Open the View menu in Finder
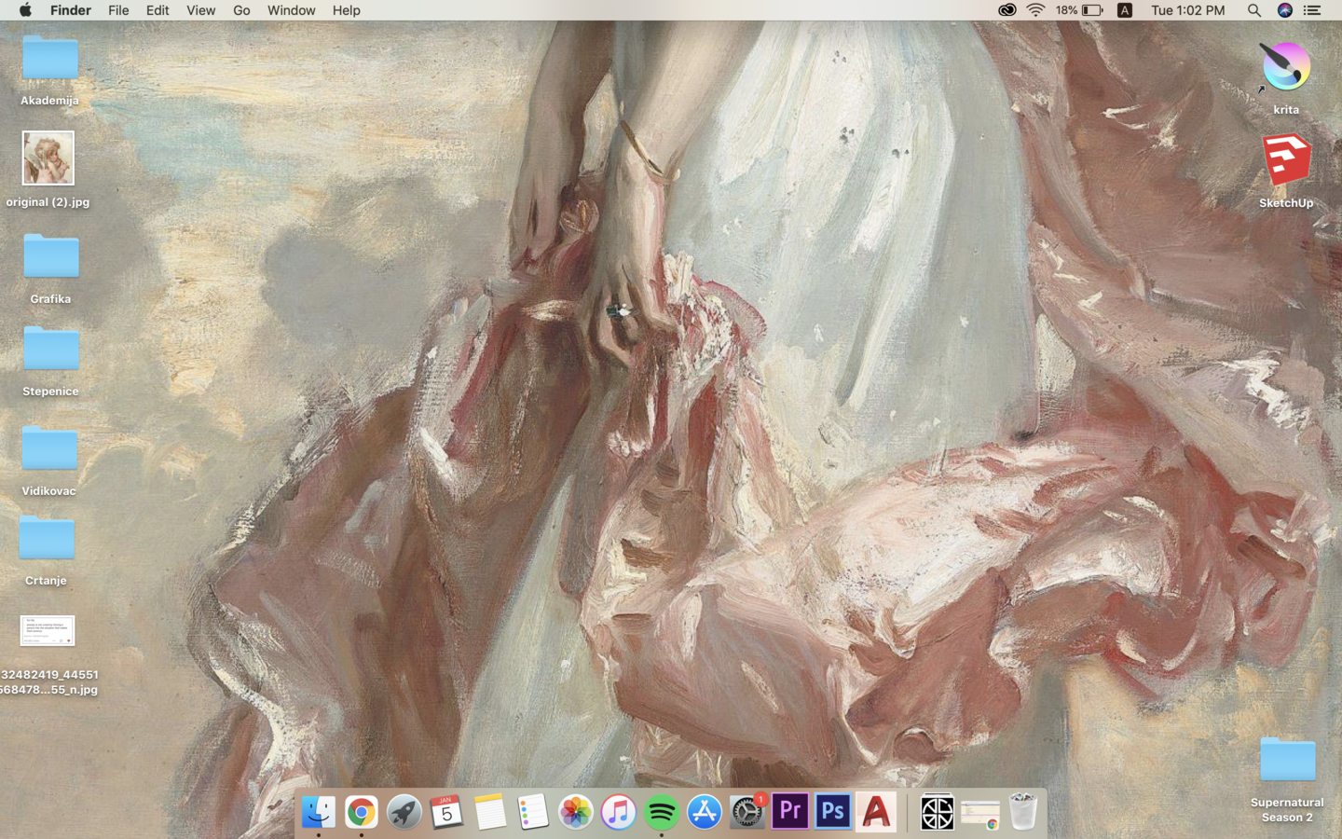The height and width of the screenshot is (839, 1342). pos(200,10)
